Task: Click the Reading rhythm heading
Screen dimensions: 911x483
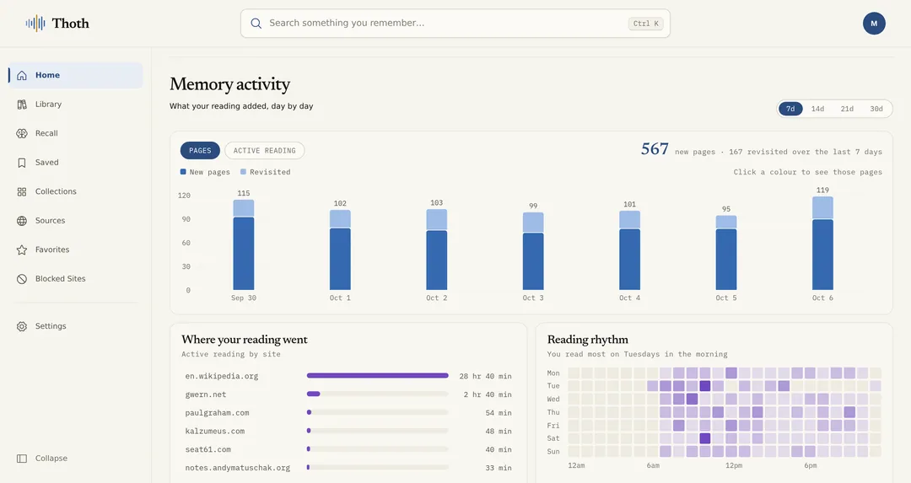Action: (x=587, y=340)
